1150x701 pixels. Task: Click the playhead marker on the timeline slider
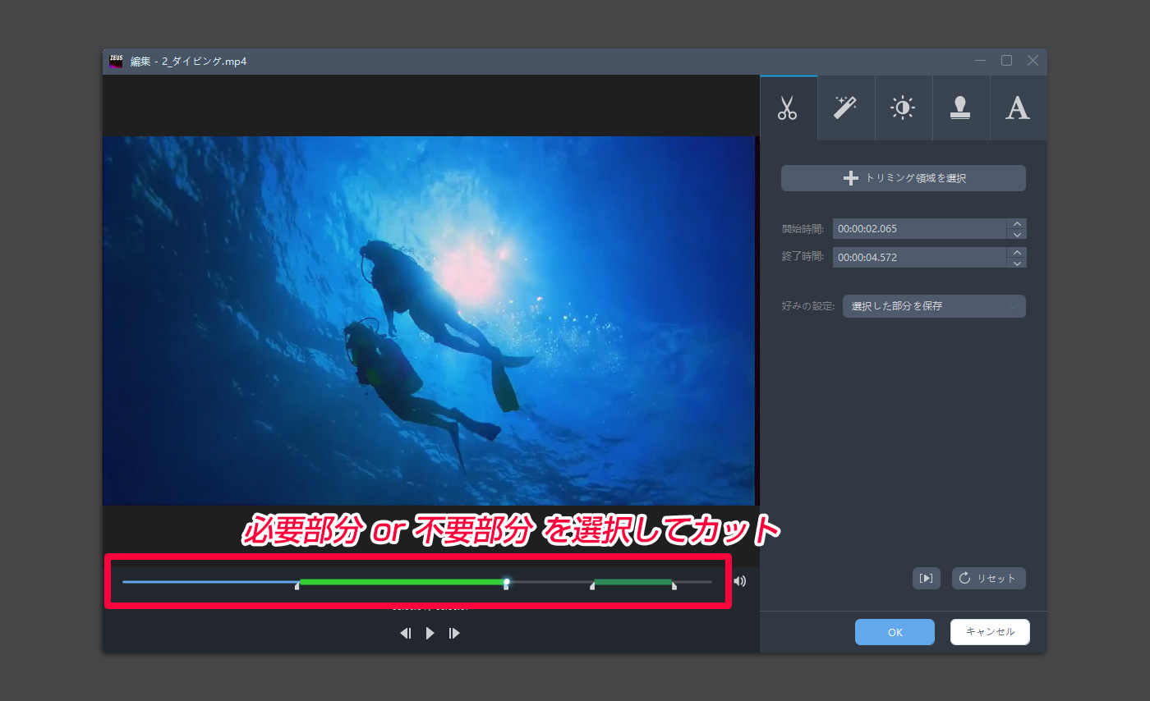point(507,581)
